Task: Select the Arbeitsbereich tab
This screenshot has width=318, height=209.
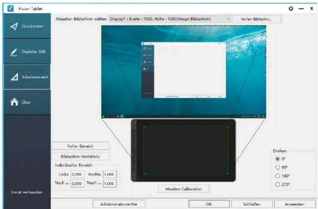Action: tap(27, 77)
